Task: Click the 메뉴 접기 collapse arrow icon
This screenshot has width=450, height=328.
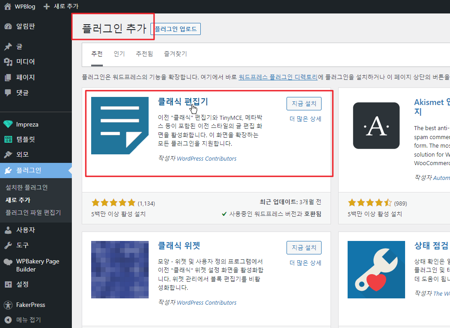Action: coord(8,319)
